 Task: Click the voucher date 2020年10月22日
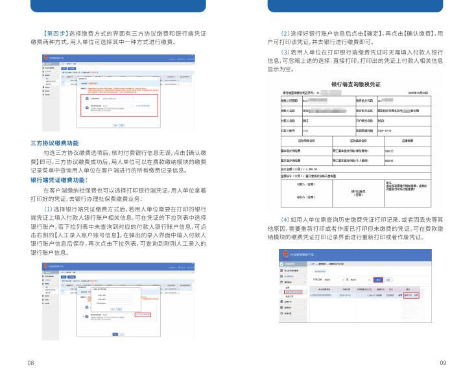point(418,93)
